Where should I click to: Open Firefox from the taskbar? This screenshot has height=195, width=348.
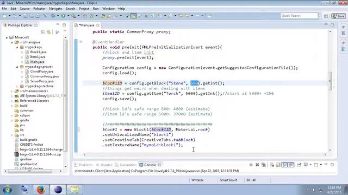41,190
